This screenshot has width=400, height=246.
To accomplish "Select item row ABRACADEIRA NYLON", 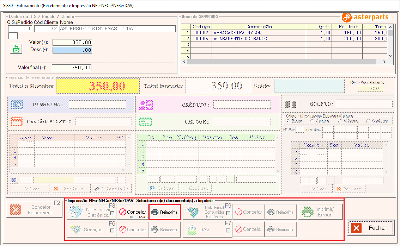I will click(284, 33).
